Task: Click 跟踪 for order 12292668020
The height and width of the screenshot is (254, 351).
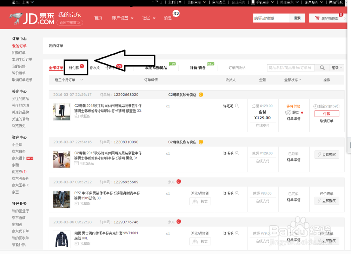Action: coord(296,113)
